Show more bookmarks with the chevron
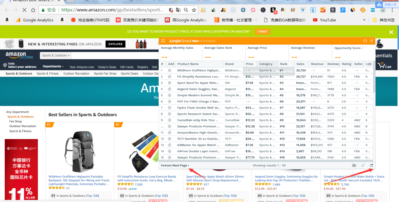This screenshot has height=202, width=399. (x=364, y=20)
